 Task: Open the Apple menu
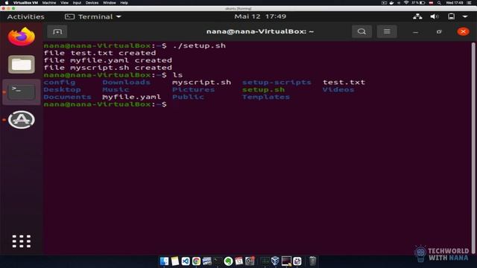[7, 3]
